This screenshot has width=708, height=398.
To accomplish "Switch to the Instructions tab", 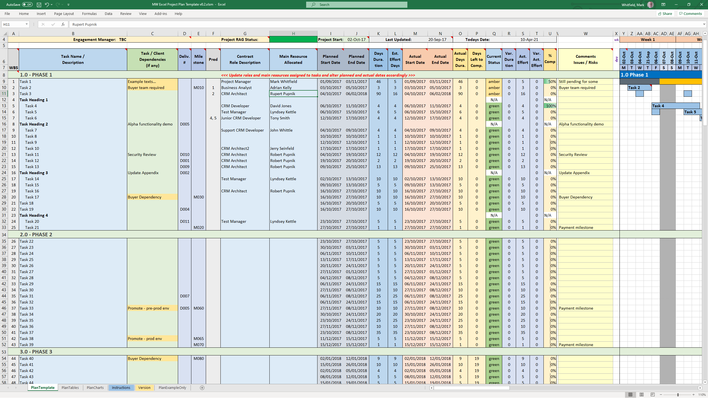I will click(121, 387).
